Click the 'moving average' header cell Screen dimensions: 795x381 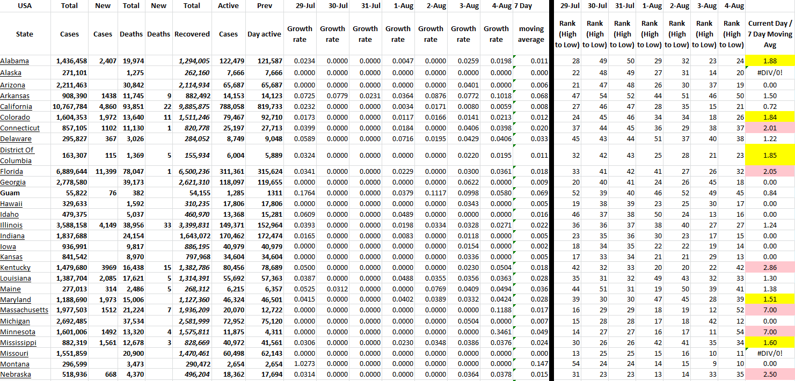click(x=531, y=34)
